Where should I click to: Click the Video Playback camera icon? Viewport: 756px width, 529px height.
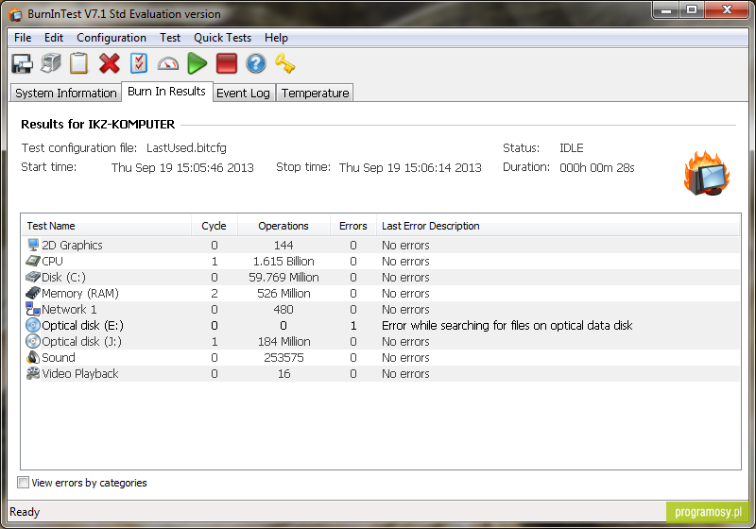click(33, 373)
